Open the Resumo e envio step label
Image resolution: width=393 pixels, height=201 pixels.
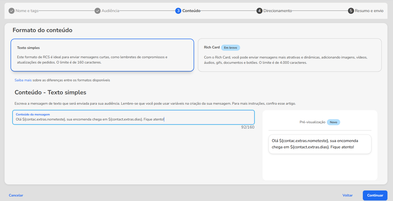pyautogui.click(x=369, y=11)
